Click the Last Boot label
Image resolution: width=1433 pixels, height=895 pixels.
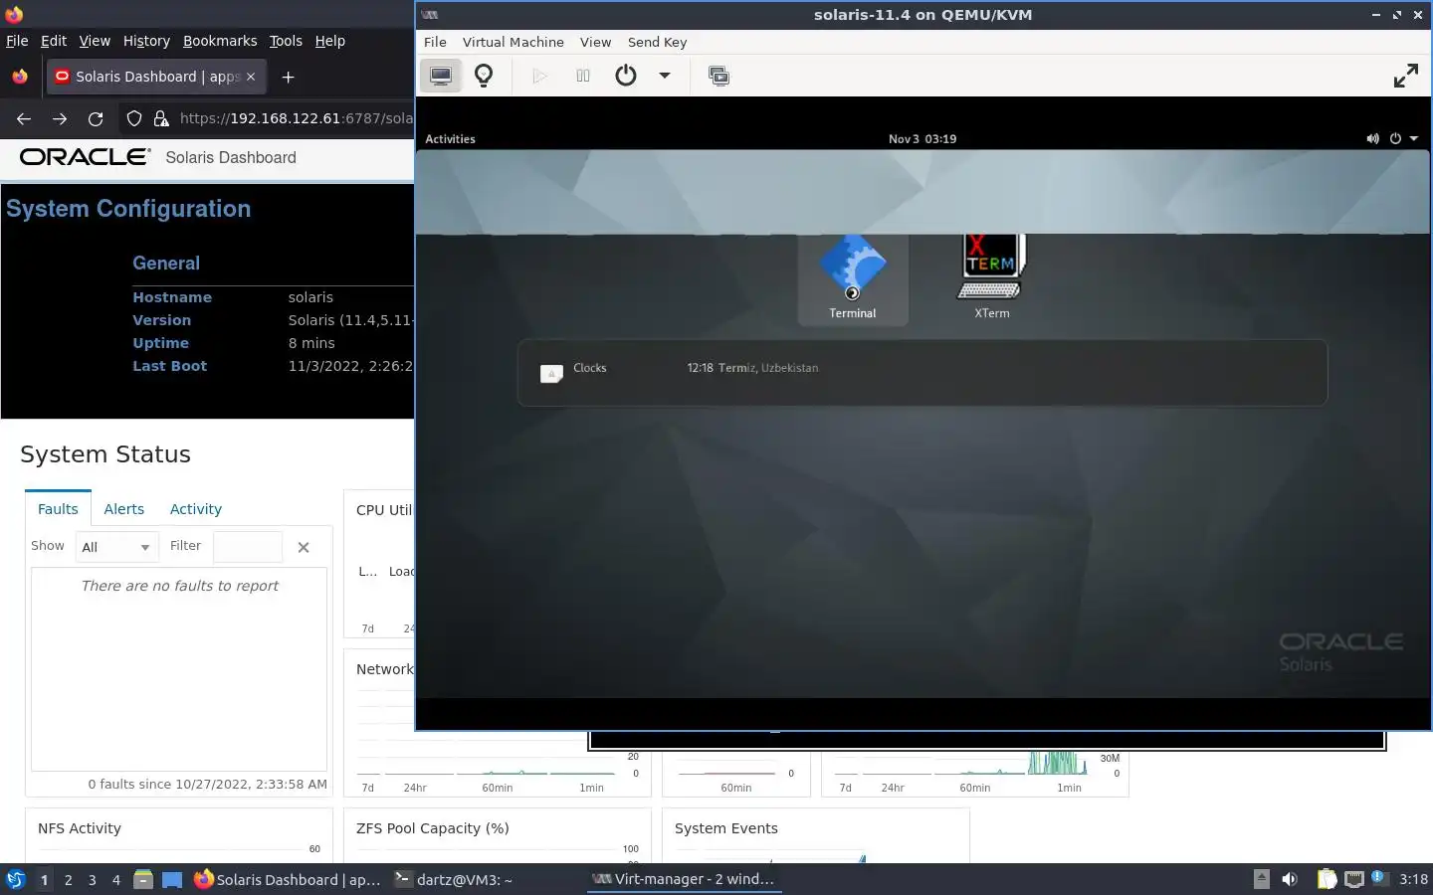(x=169, y=366)
